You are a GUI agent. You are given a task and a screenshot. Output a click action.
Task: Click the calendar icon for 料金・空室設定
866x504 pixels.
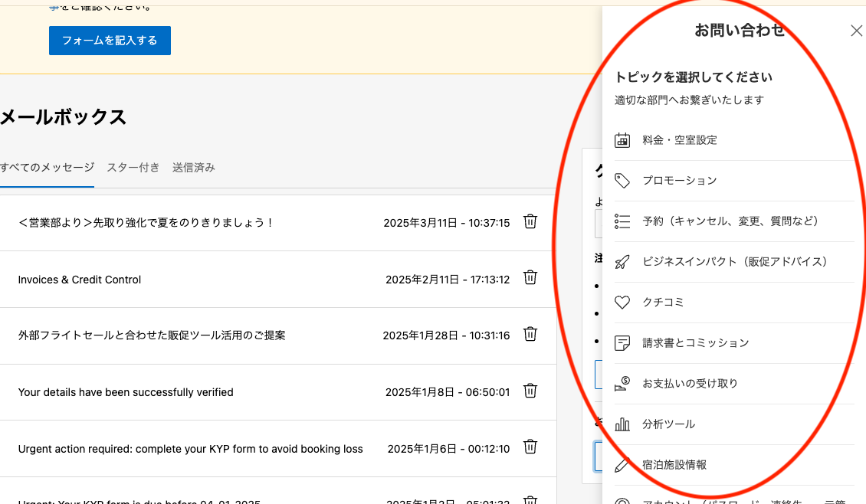(622, 140)
